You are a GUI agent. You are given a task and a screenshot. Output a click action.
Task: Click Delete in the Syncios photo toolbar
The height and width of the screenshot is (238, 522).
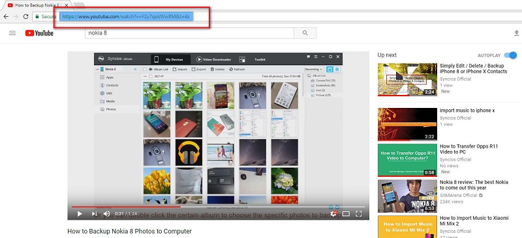(x=218, y=70)
